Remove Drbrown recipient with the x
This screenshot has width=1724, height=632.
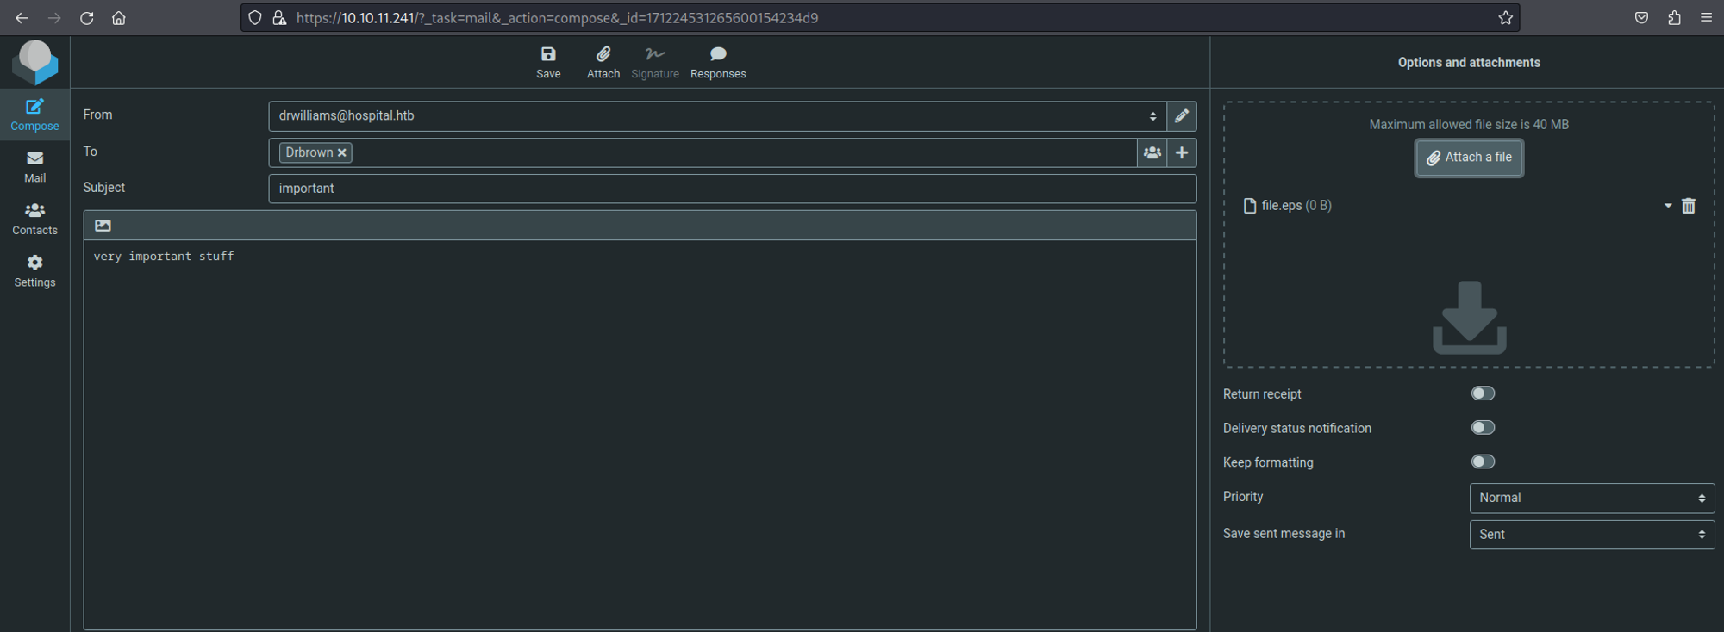(x=342, y=153)
